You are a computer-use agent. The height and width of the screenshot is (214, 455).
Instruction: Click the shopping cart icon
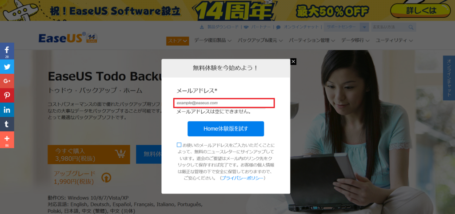(x=120, y=155)
